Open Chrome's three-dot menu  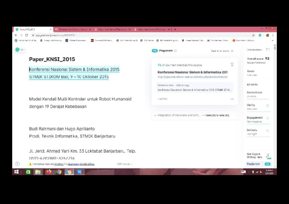tap(273, 35)
